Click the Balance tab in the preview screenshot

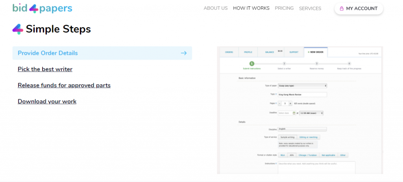(x=271, y=52)
